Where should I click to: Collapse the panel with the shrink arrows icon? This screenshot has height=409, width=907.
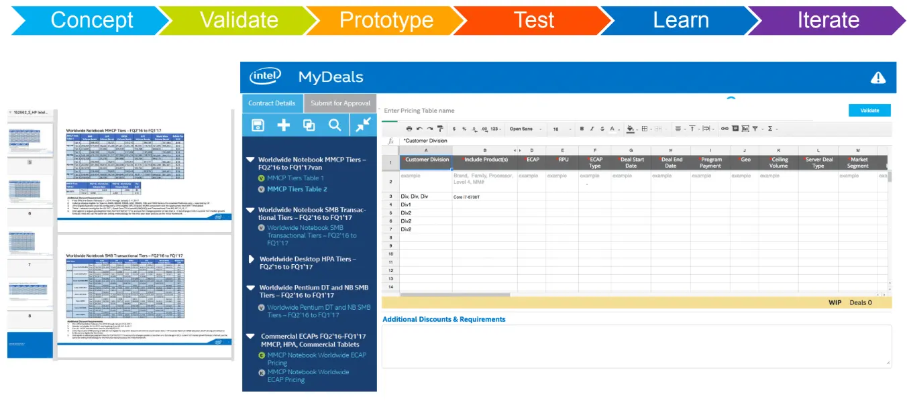tap(363, 125)
